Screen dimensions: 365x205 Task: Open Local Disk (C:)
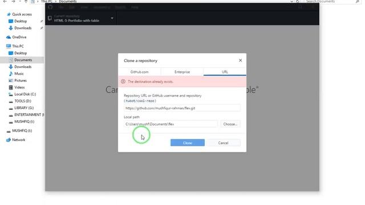tap(25, 95)
